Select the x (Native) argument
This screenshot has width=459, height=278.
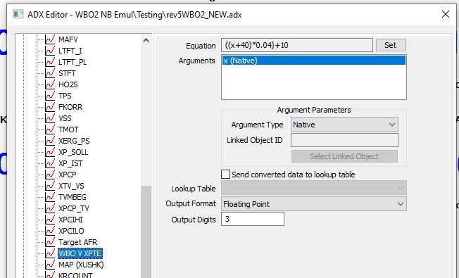(314, 61)
